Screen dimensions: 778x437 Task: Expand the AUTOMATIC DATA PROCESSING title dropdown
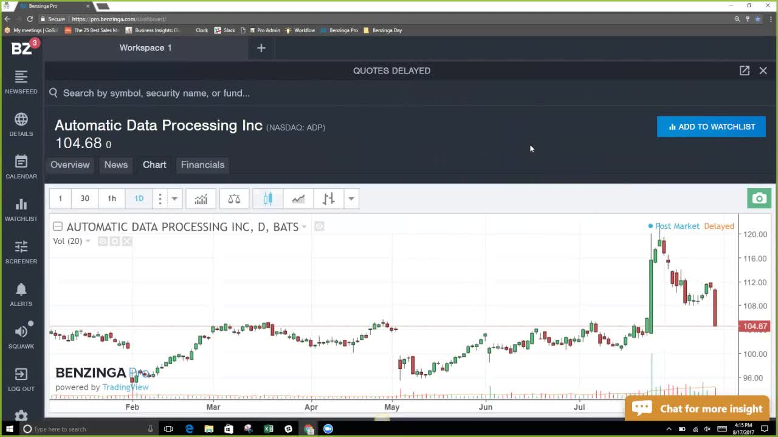(305, 227)
